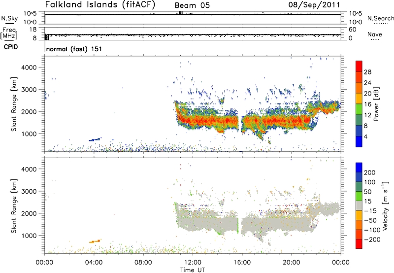Image resolution: width=394 pixels, height=273 pixels.
Task: Click the '1000' tick of the velocity panel
Action: tap(29, 236)
